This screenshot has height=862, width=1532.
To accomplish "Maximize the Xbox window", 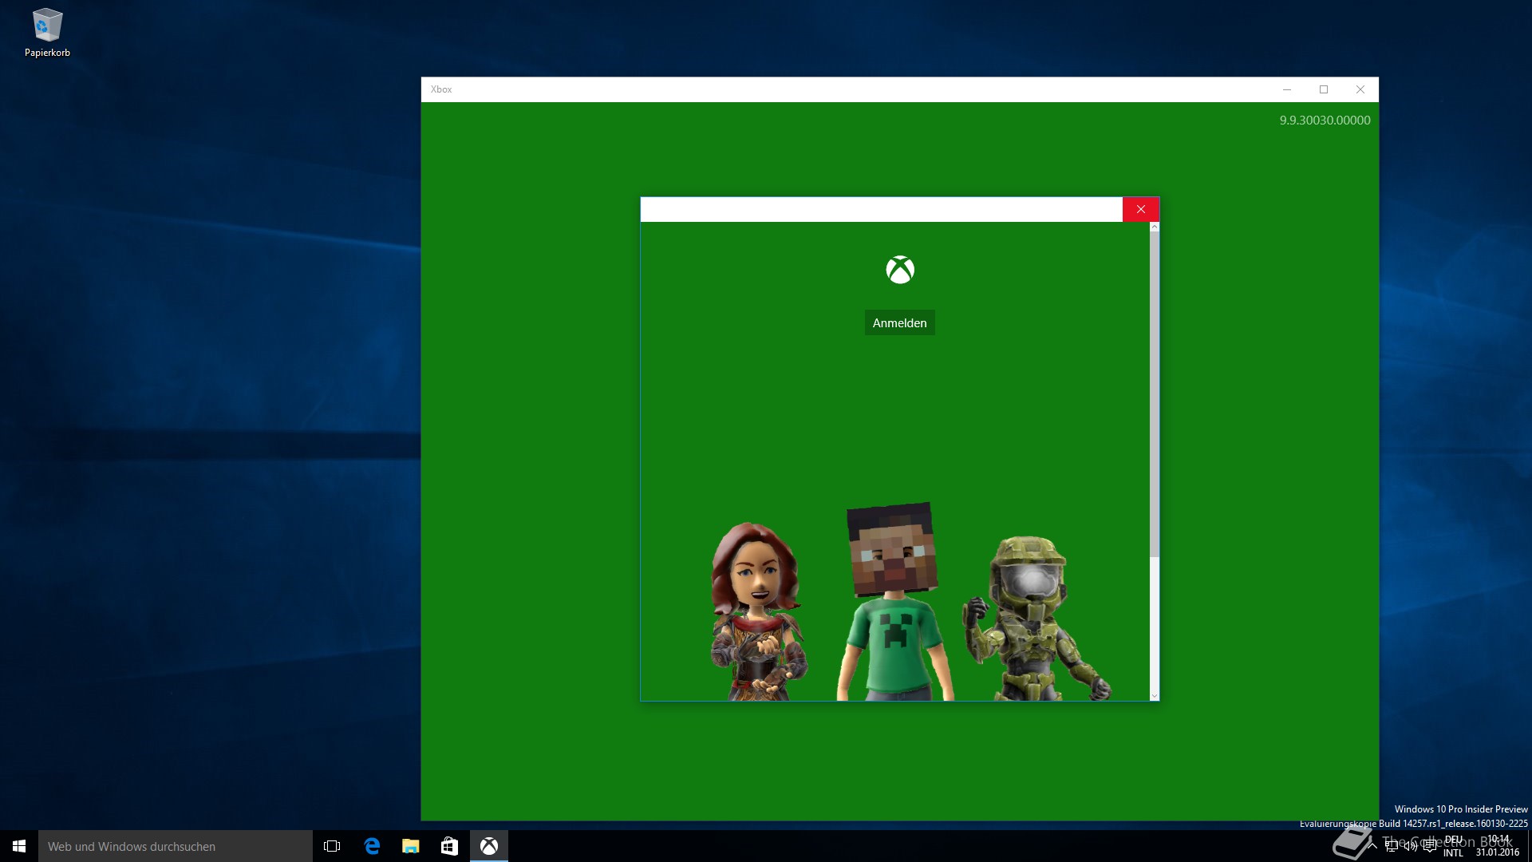I will click(1324, 89).
